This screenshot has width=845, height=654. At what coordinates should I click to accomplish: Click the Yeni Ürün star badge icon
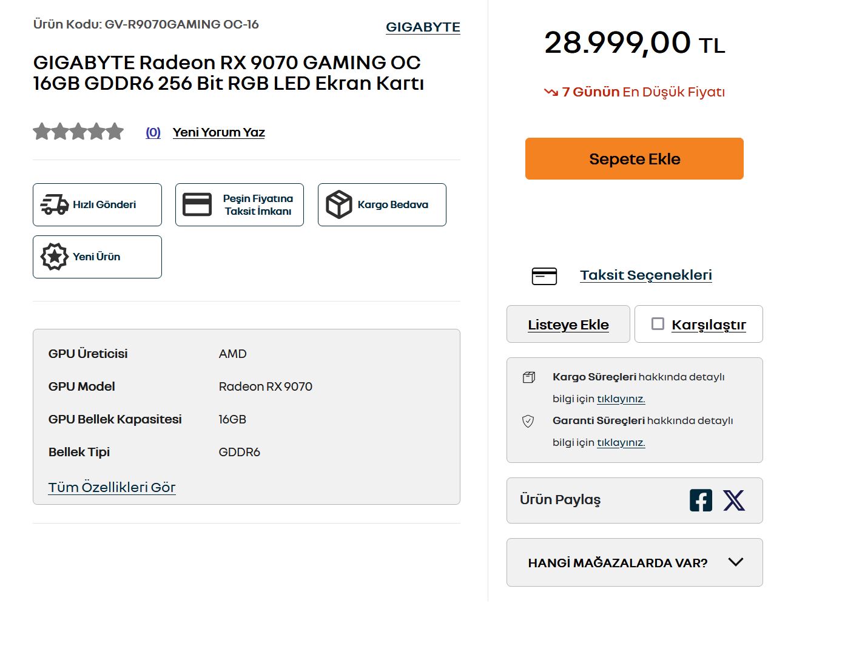pyautogui.click(x=55, y=257)
